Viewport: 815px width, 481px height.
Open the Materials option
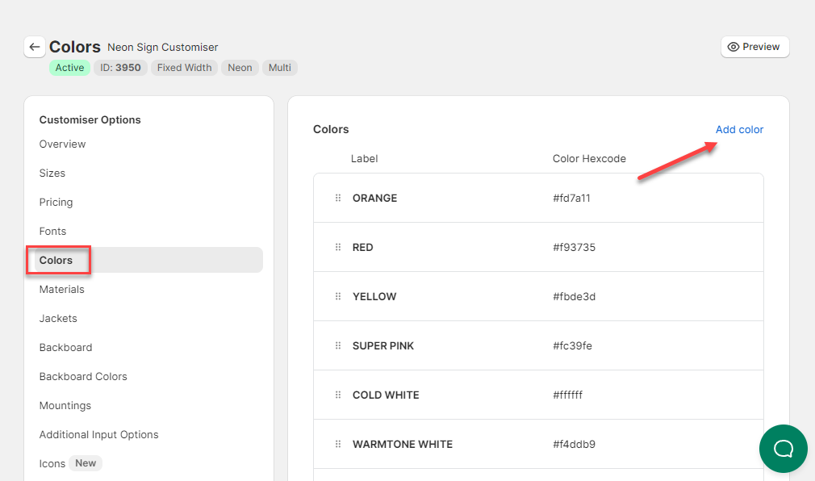coord(61,290)
